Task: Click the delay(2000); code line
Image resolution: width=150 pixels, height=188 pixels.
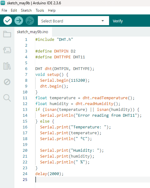Action: pos(49,174)
